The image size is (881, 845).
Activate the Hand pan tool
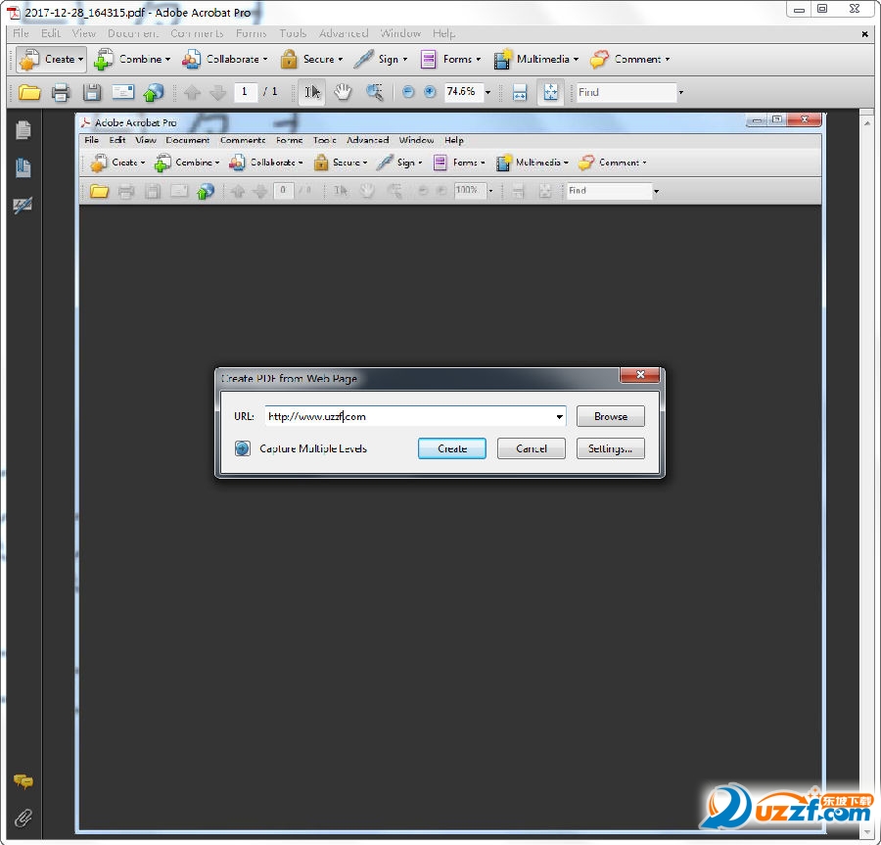click(343, 92)
